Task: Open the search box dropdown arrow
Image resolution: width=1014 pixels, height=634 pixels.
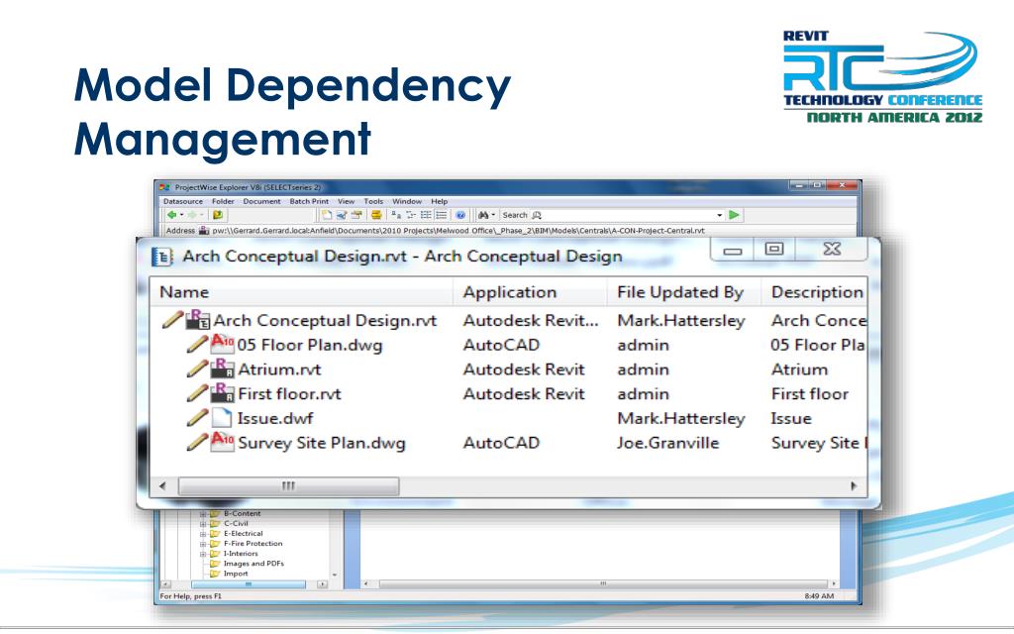Action: pos(719,215)
